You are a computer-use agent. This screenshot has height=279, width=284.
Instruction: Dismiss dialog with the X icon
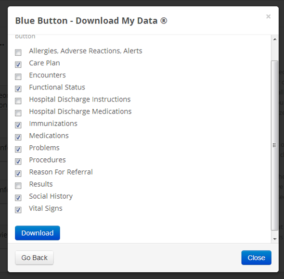pyautogui.click(x=269, y=16)
